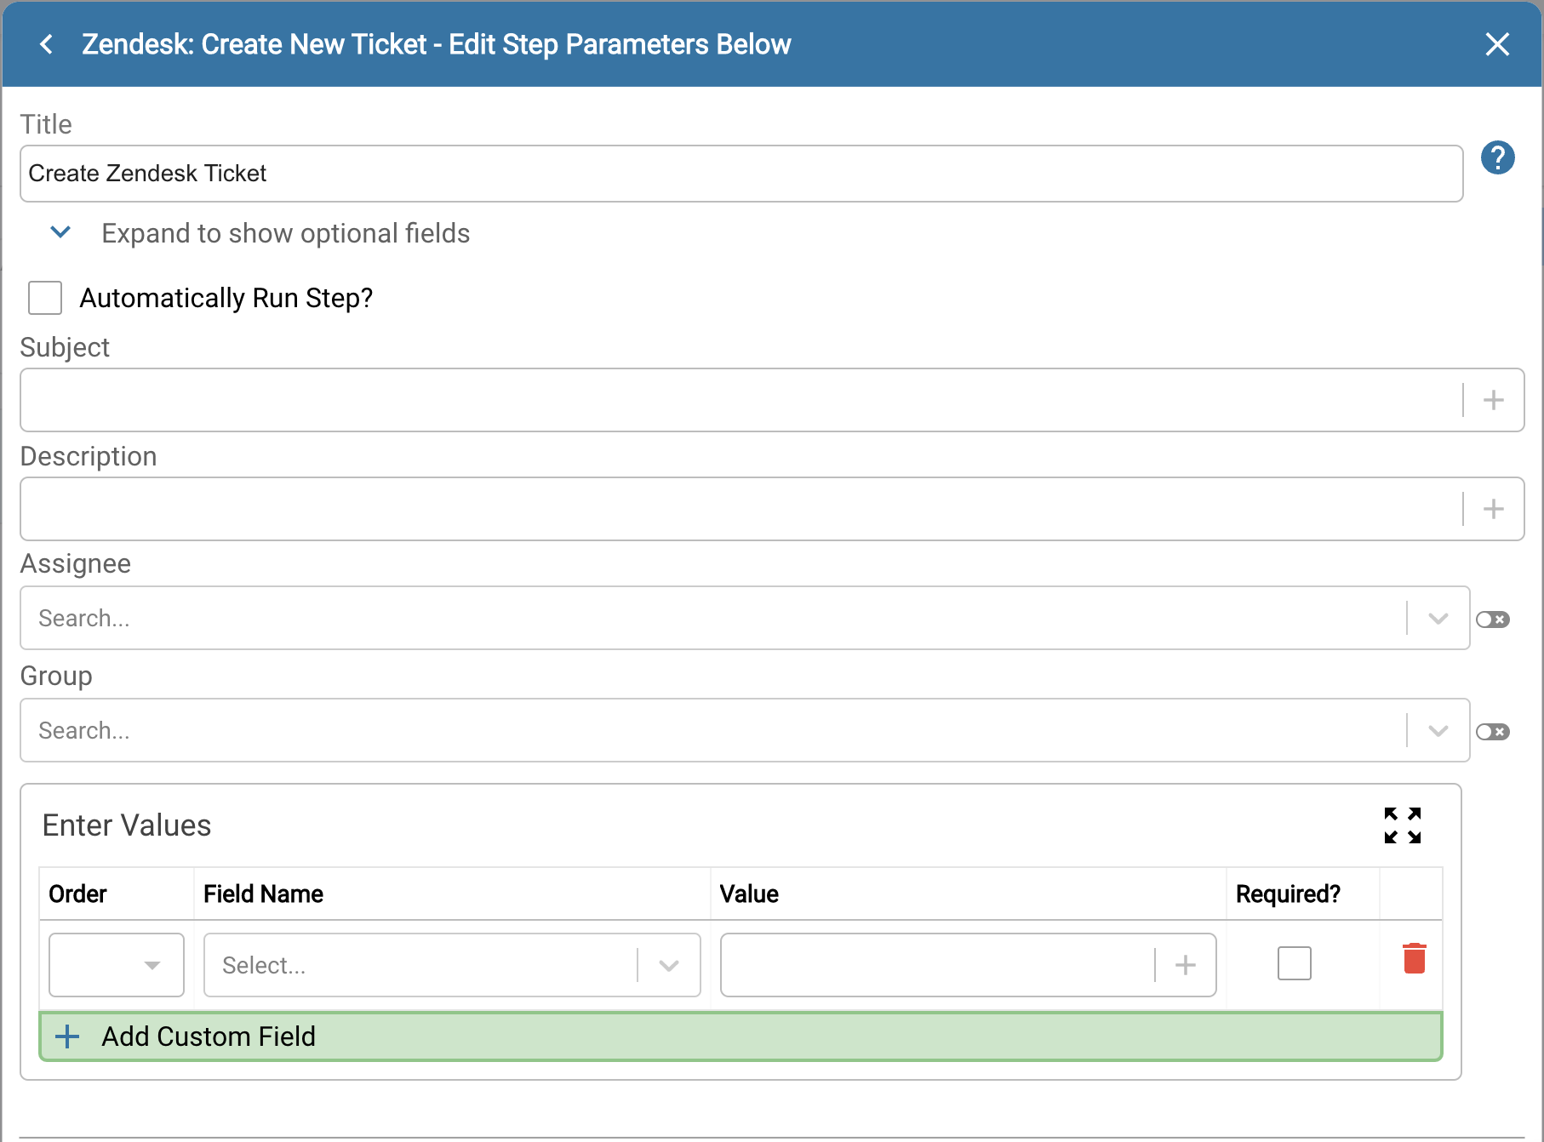Go back using the header arrow
Screen dimensions: 1544x1142
(47, 44)
